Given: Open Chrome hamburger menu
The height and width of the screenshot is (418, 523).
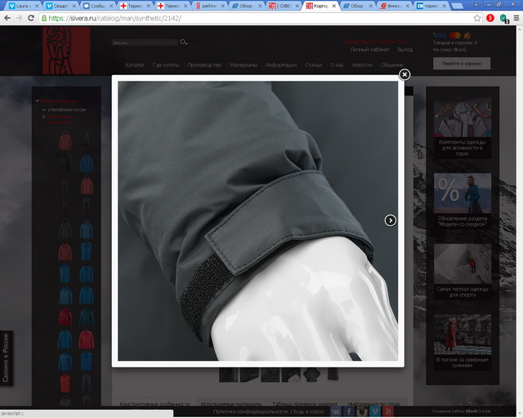Looking at the screenshot, I should pos(516,18).
